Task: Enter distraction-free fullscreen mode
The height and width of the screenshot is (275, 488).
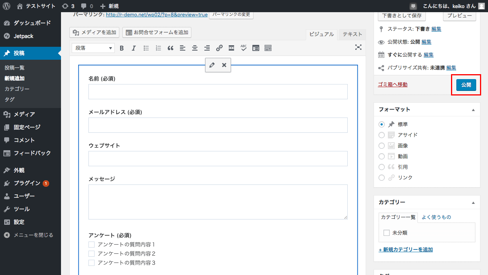Action: (358, 47)
